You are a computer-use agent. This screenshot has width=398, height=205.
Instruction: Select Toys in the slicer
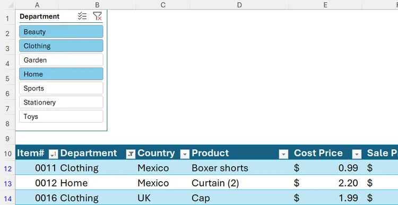[61, 116]
